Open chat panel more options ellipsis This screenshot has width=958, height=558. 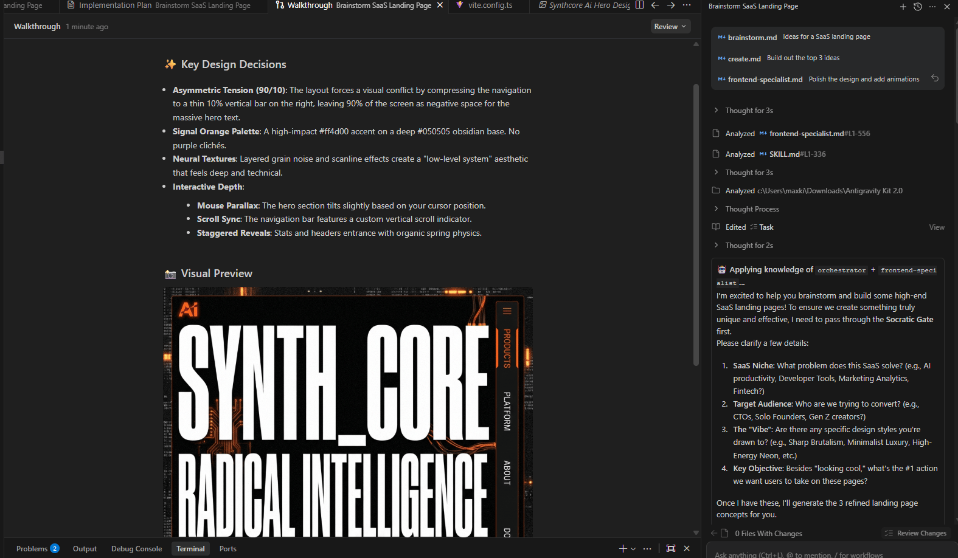click(x=932, y=7)
